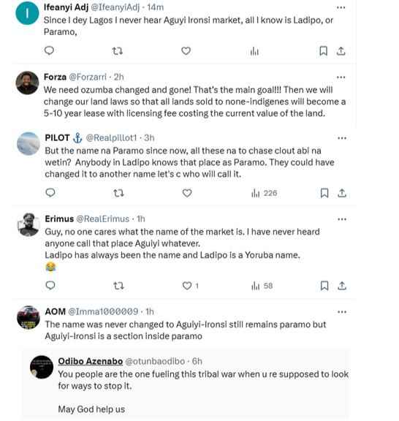Retweet Erimus's post
399x421 pixels.
click(x=118, y=286)
